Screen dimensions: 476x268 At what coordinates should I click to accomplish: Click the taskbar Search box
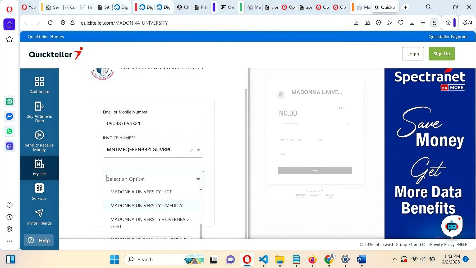(164, 260)
